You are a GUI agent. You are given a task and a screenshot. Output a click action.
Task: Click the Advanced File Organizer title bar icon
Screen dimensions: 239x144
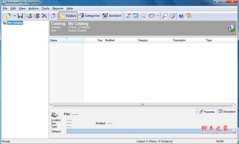(3, 2)
